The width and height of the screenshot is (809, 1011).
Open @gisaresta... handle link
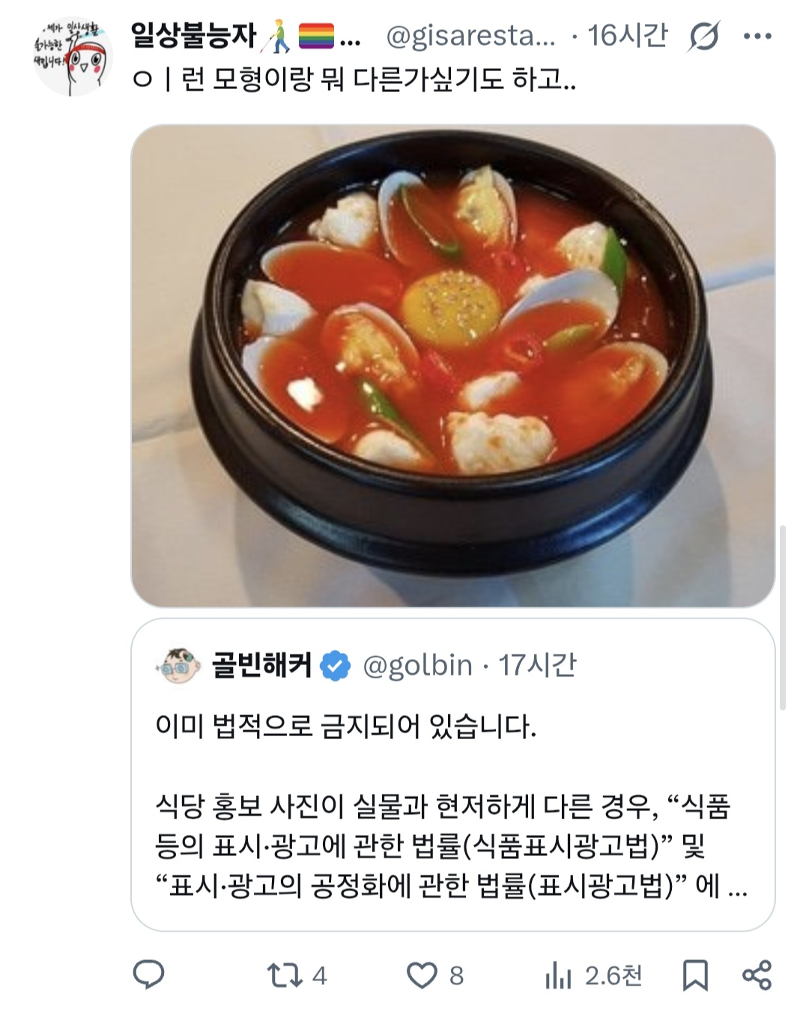click(x=471, y=35)
